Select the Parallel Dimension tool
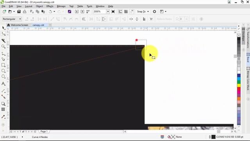250x141 pixels. (x=3, y=91)
